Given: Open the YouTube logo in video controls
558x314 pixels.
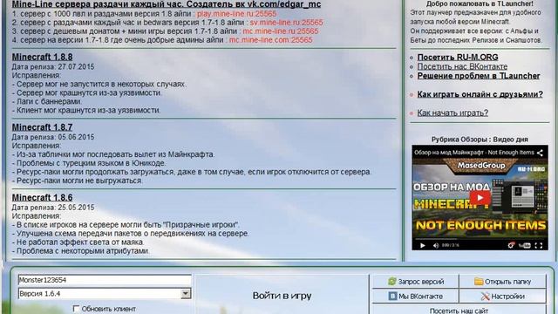Looking at the screenshot, I should click(x=525, y=245).
